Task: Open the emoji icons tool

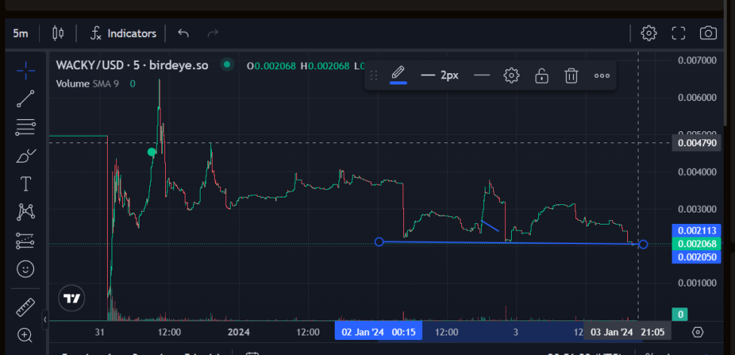Action: coord(26,269)
